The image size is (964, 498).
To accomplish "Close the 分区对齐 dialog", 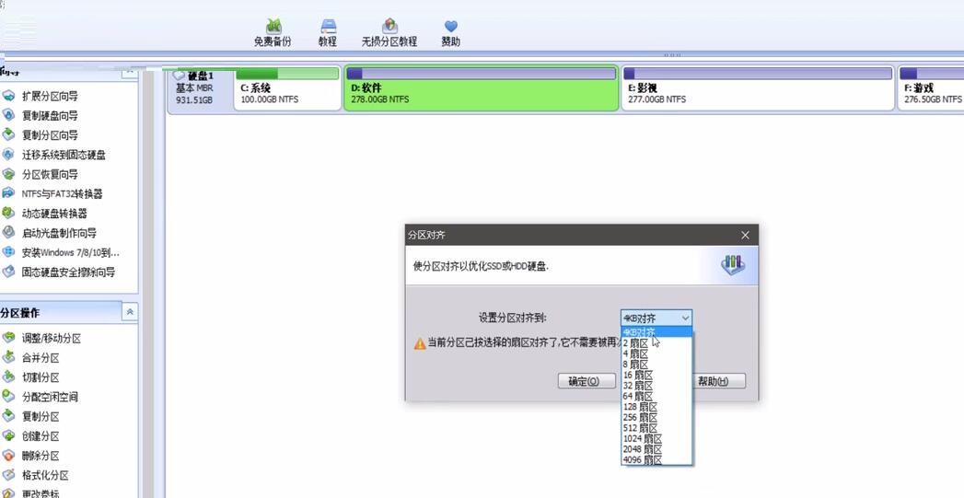I will [x=745, y=235].
